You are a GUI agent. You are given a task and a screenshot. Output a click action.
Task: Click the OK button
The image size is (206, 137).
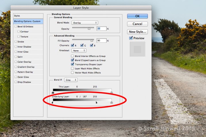(x=137, y=16)
